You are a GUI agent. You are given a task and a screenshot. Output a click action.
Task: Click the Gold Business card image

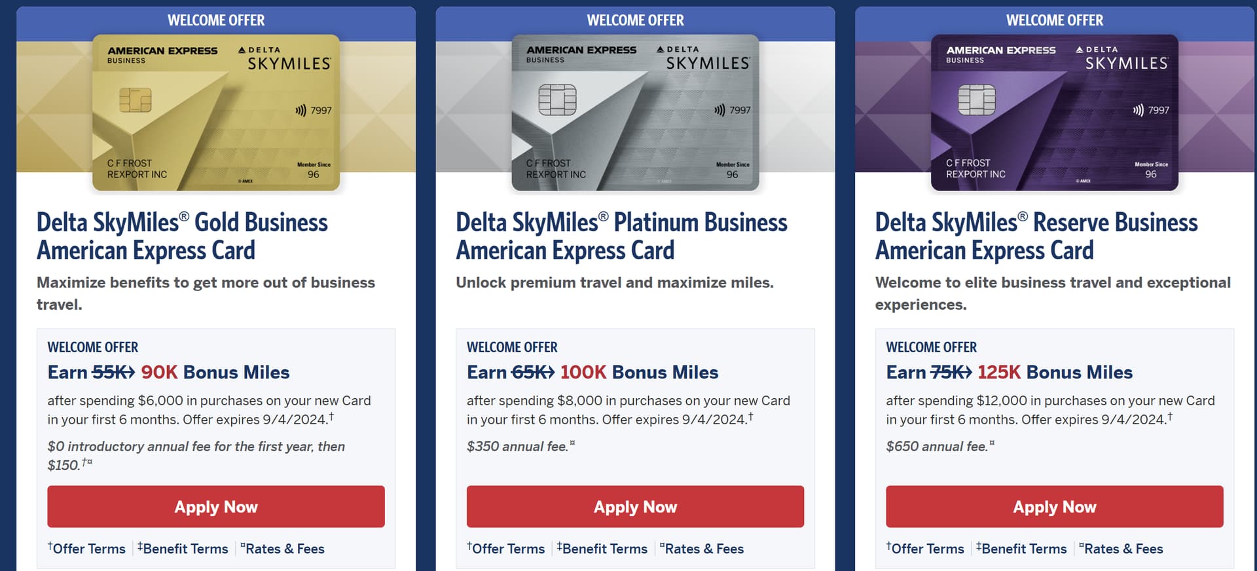pyautogui.click(x=216, y=113)
